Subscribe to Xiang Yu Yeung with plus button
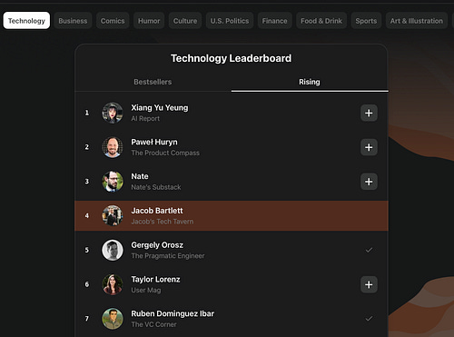454x337 pixels. 369,113
